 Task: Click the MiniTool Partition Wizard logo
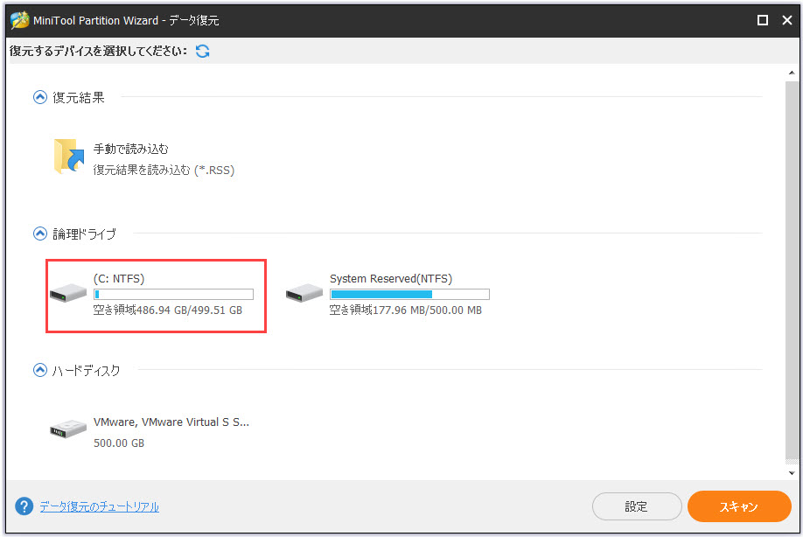(19, 20)
